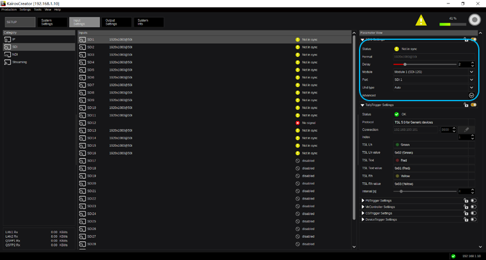Click the Delay value stepper
This screenshot has width=486, height=260.
point(472,64)
